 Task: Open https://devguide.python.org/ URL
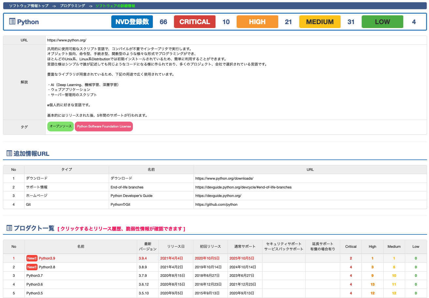218,196
